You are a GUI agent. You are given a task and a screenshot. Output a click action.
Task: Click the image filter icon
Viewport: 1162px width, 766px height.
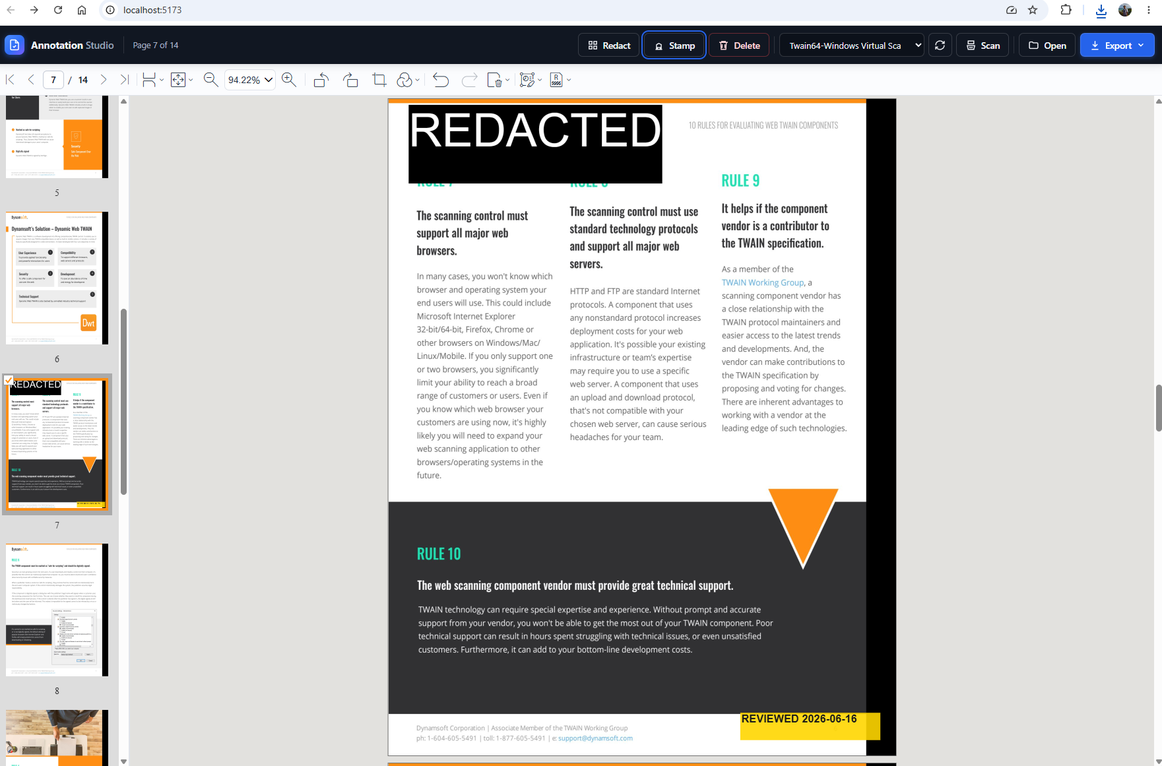[404, 80]
